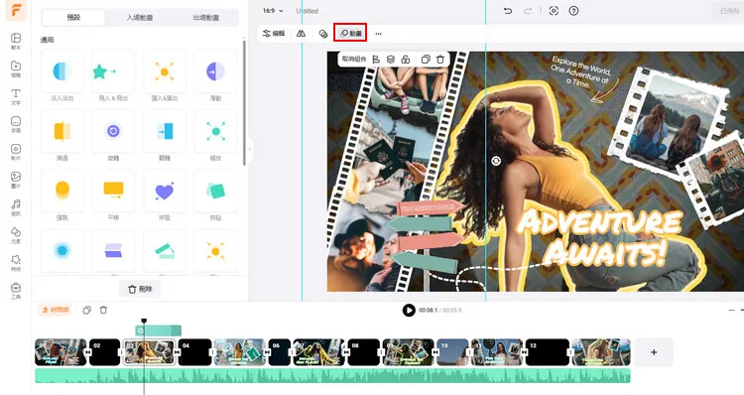744x395 pixels.
Task: Select the orange wipe animation preset in second row
Action: click(x=62, y=131)
